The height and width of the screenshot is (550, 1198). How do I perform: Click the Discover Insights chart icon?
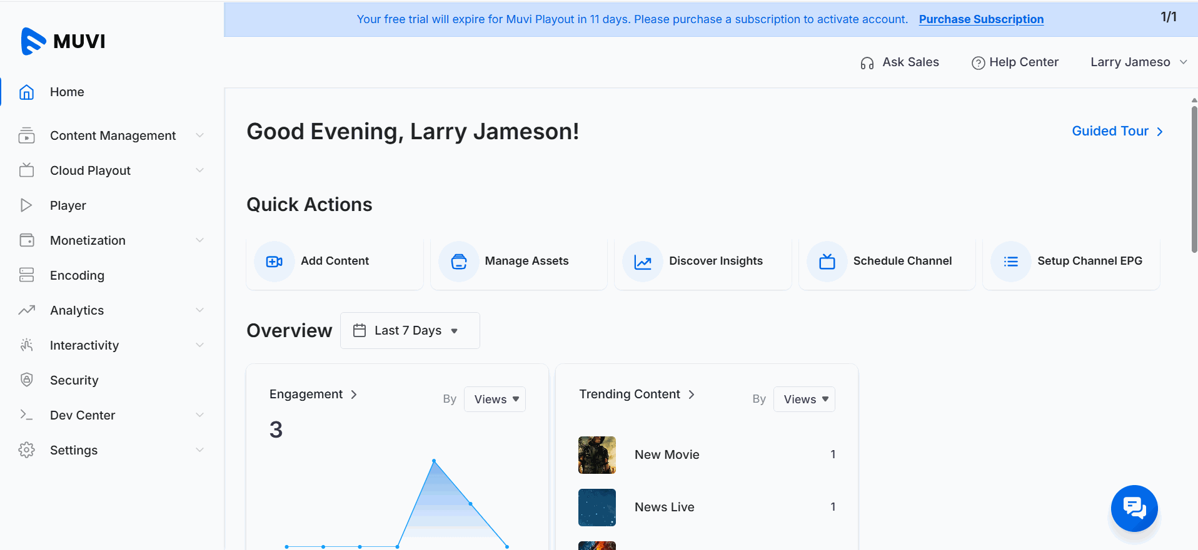click(x=642, y=262)
